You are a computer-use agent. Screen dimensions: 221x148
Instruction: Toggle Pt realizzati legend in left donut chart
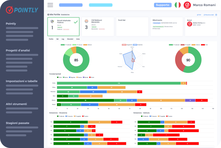click(66, 45)
